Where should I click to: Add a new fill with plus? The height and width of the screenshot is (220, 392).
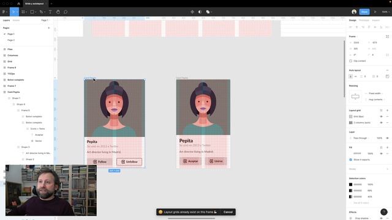pos(387,147)
